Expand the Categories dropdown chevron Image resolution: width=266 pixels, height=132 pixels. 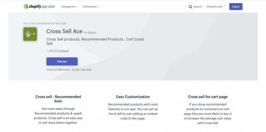[x=77, y=7]
